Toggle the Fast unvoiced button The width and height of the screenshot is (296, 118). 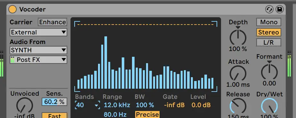[x=54, y=115]
